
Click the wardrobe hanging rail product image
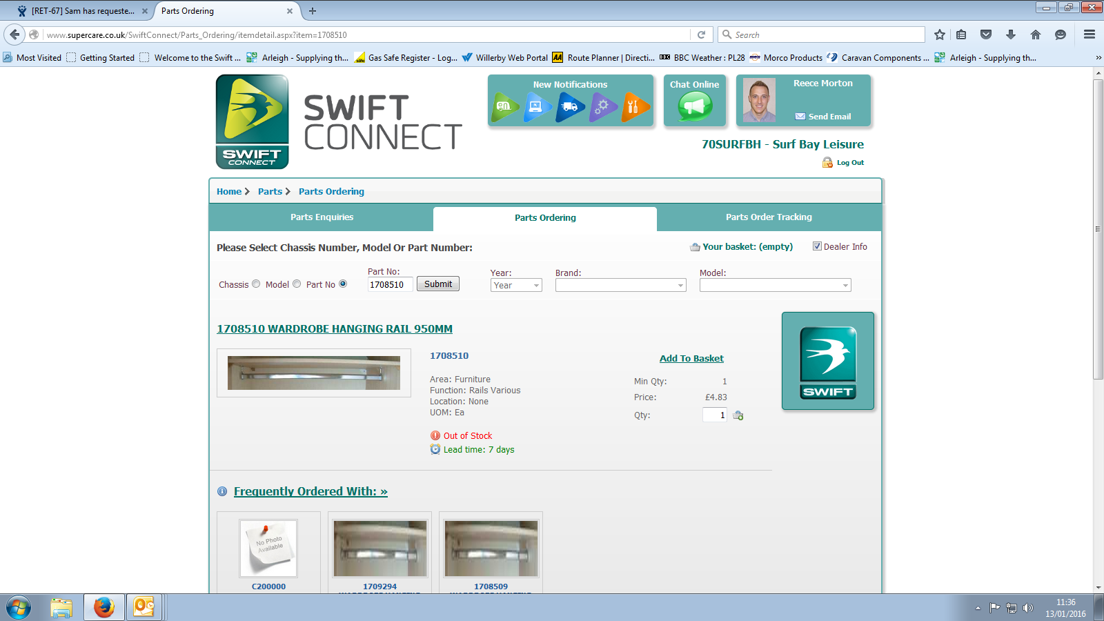point(314,373)
